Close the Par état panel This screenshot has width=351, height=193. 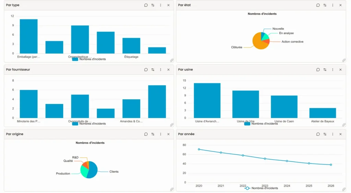[340, 5]
